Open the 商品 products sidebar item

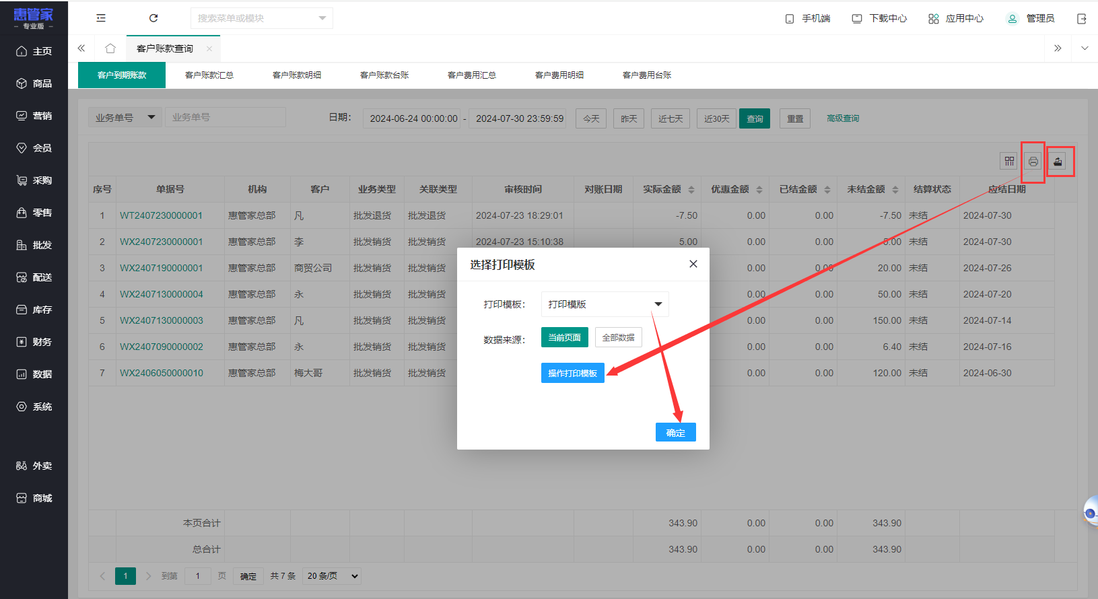point(34,83)
